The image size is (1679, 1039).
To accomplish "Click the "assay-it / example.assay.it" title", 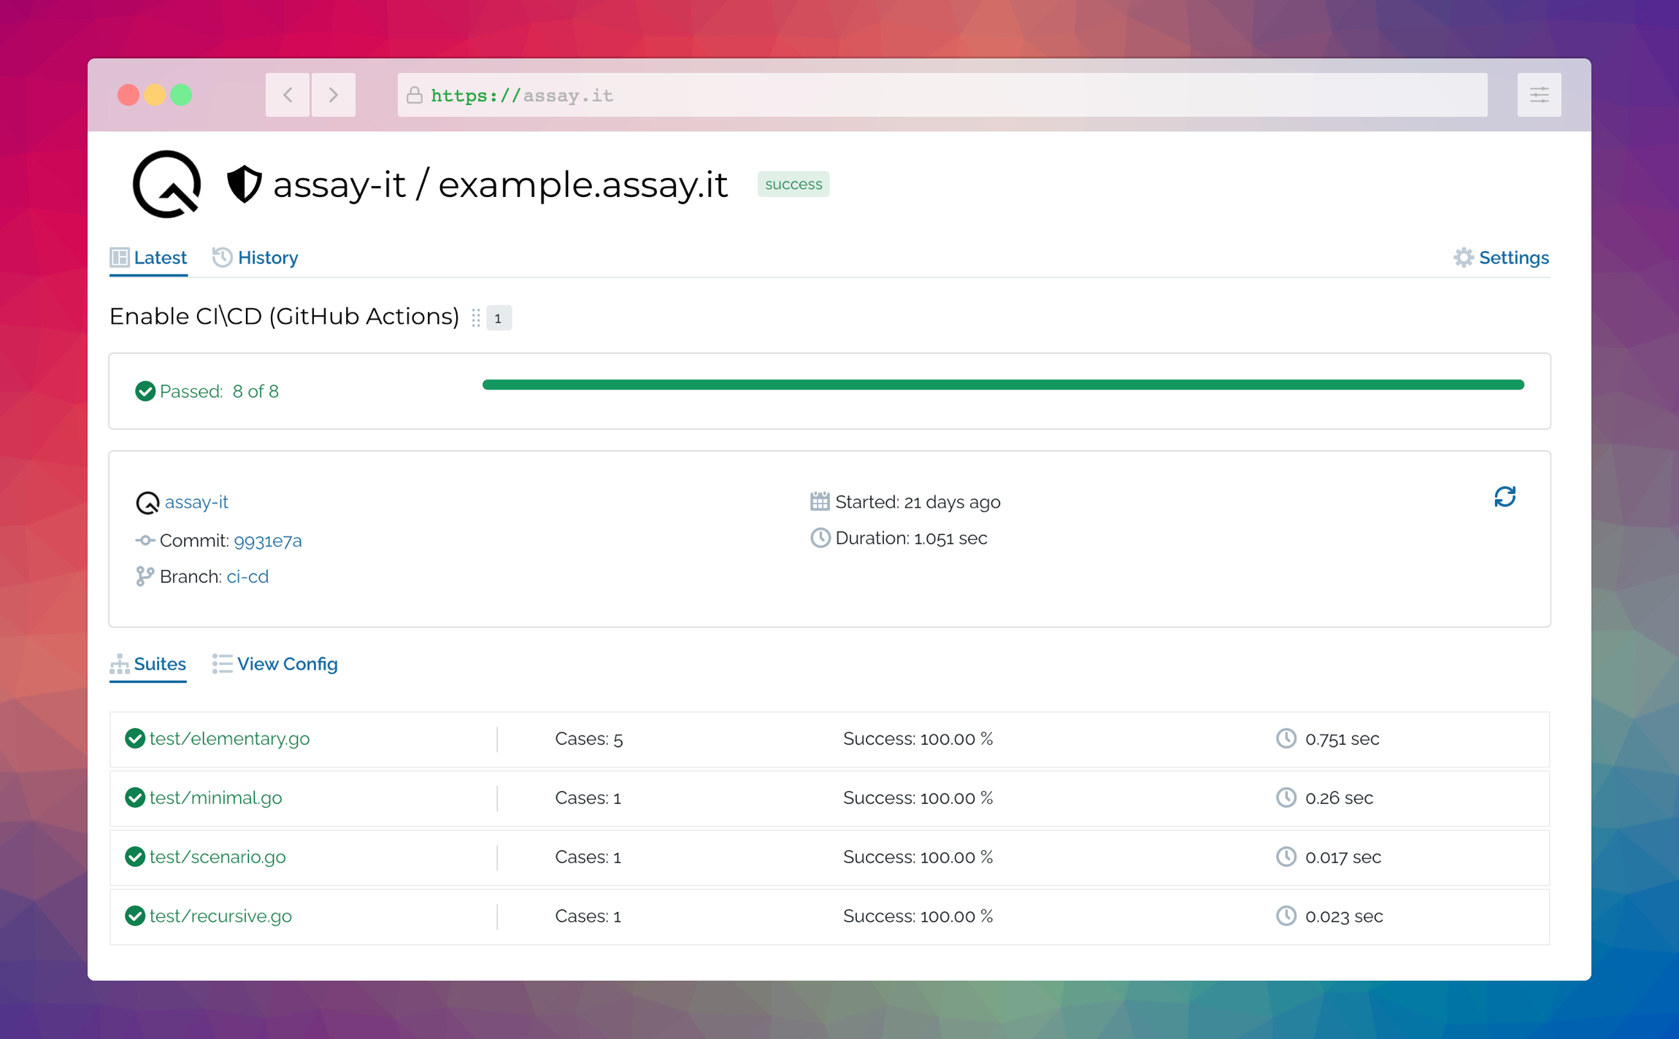I will click(500, 185).
